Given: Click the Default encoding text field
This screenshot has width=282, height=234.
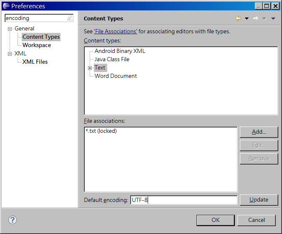Looking at the screenshot, I should (x=184, y=200).
